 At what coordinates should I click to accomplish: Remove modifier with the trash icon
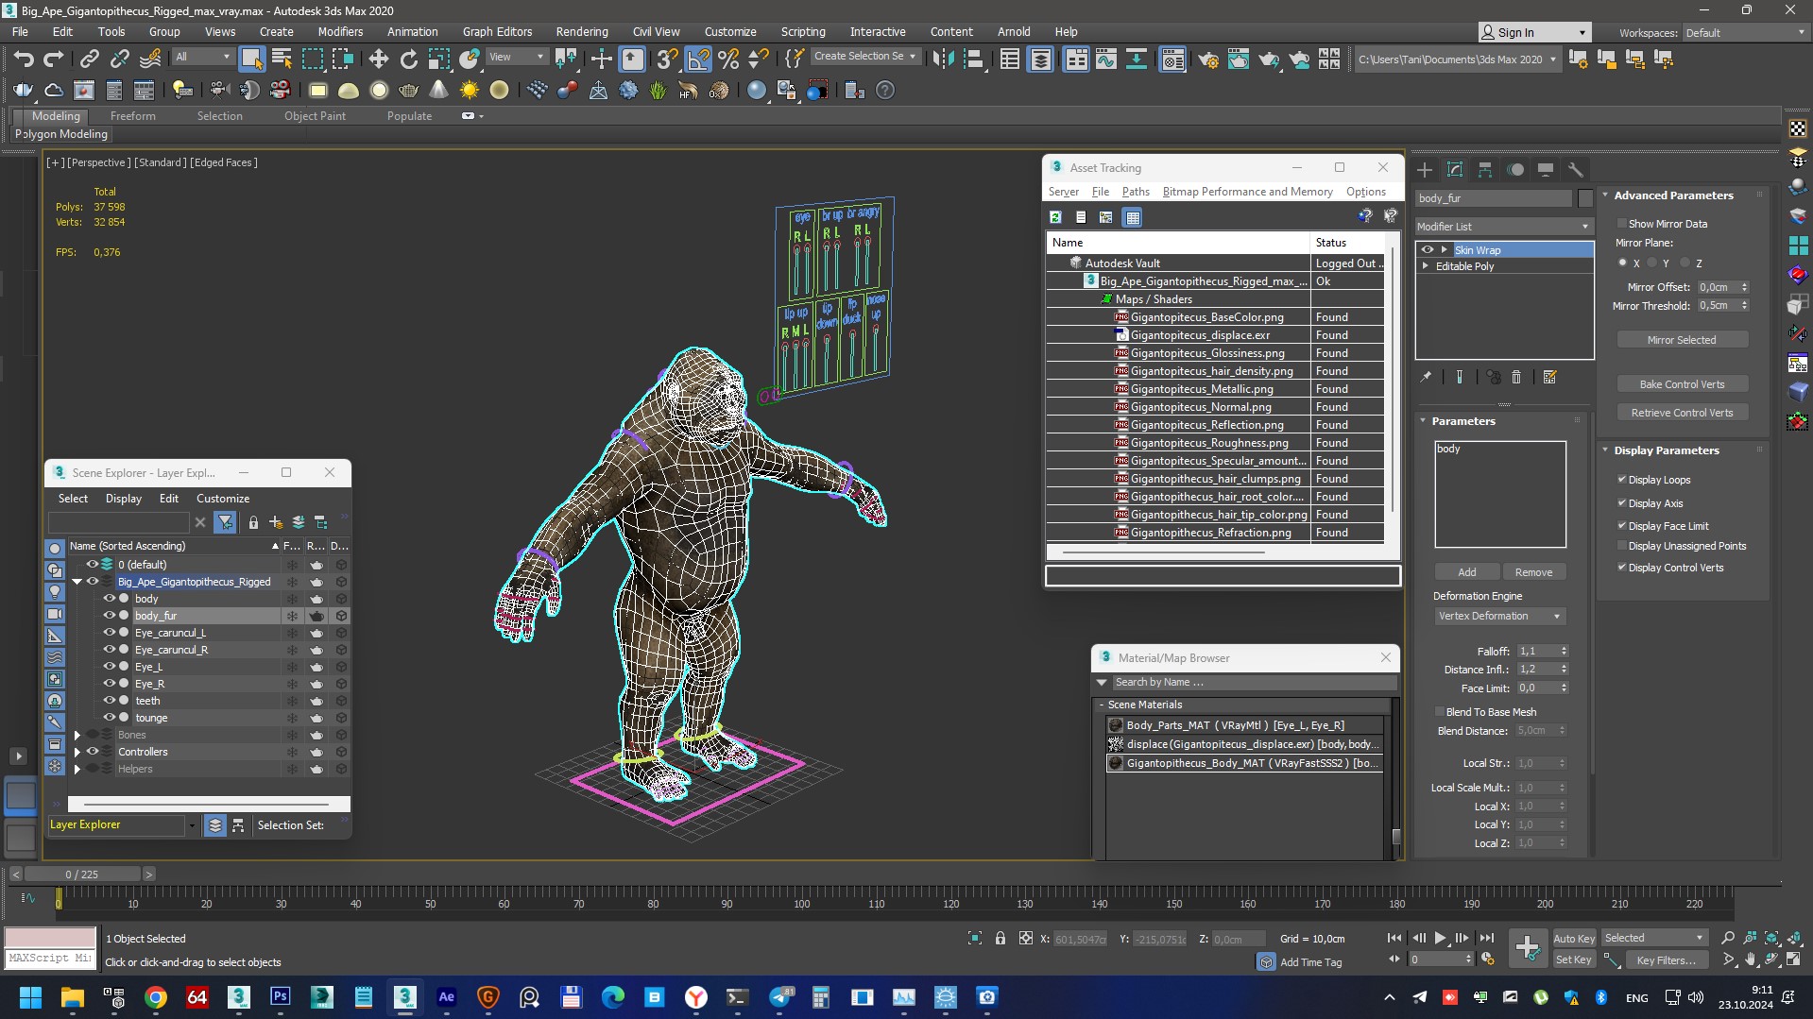coord(1516,377)
